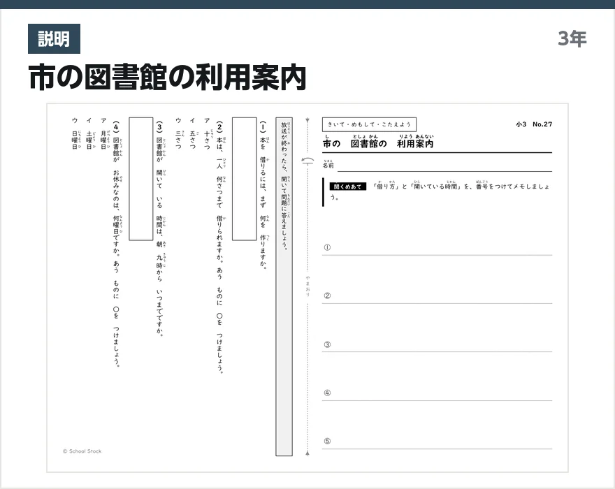Click the 3年 grade label
615x489 pixels.
pyautogui.click(x=572, y=38)
